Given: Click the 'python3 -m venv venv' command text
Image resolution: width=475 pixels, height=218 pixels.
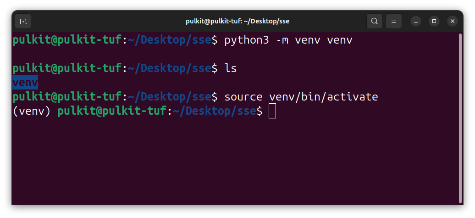Looking at the screenshot, I should (x=288, y=40).
